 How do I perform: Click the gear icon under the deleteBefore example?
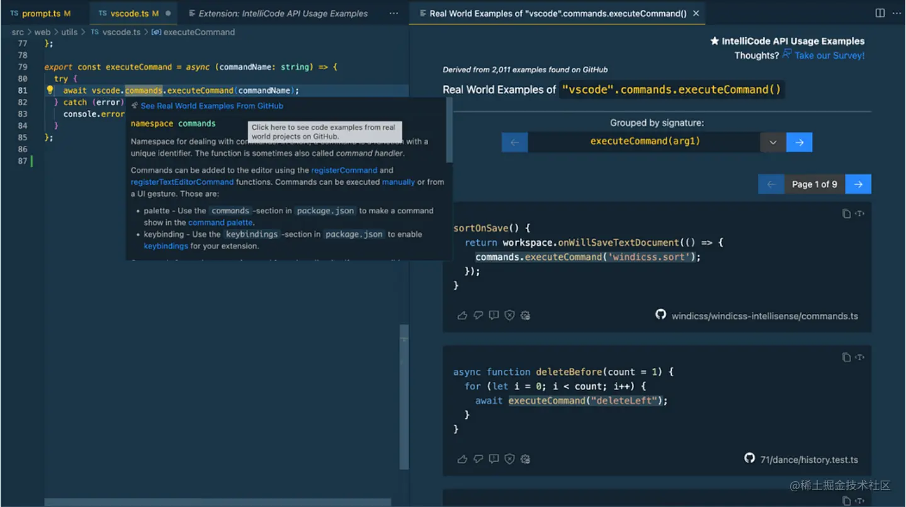click(526, 459)
